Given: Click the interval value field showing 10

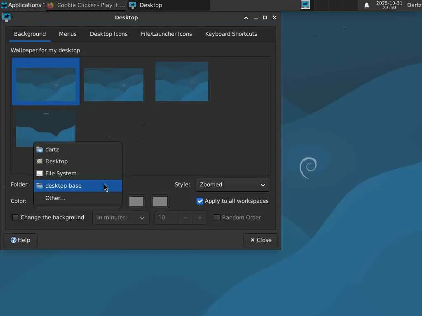Looking at the screenshot, I should tap(167, 218).
